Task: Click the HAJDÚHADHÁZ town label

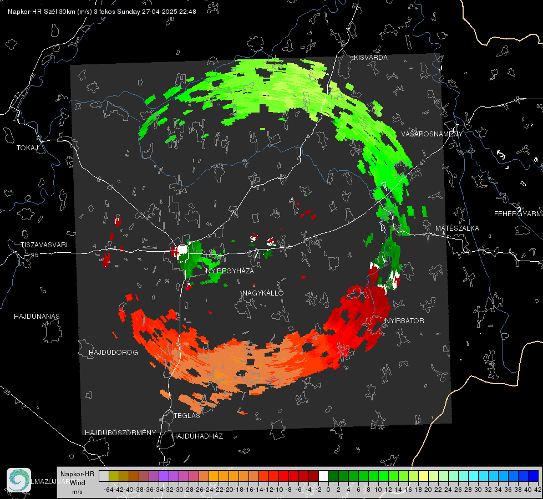Action: point(197,436)
